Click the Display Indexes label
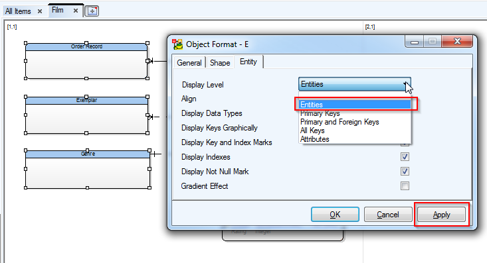The width and height of the screenshot is (487, 263). pyautogui.click(x=205, y=157)
